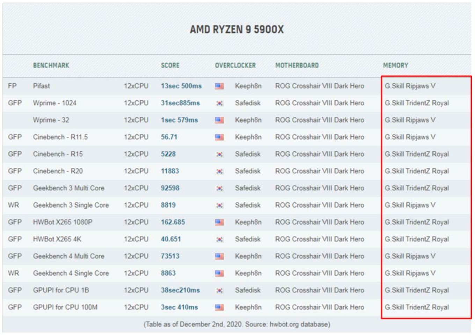Select the Cinebench - R11.5 benchmark name
Screen dimensions: 475x336
point(60,137)
